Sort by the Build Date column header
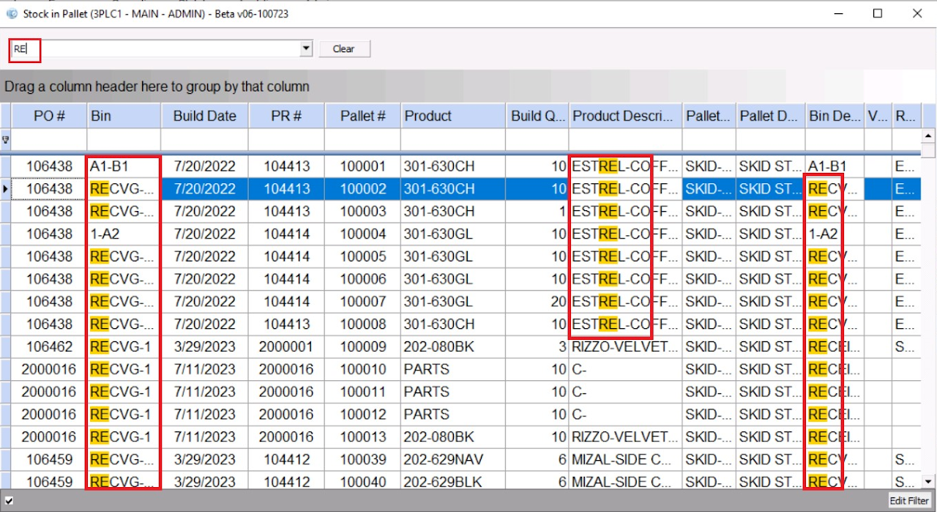The width and height of the screenshot is (937, 512). pyautogui.click(x=204, y=116)
